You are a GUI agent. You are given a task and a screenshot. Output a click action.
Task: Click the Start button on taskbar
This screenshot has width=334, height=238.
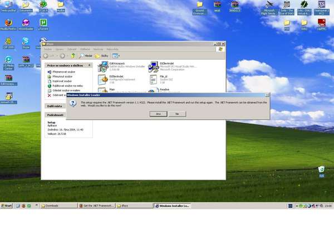6,206
